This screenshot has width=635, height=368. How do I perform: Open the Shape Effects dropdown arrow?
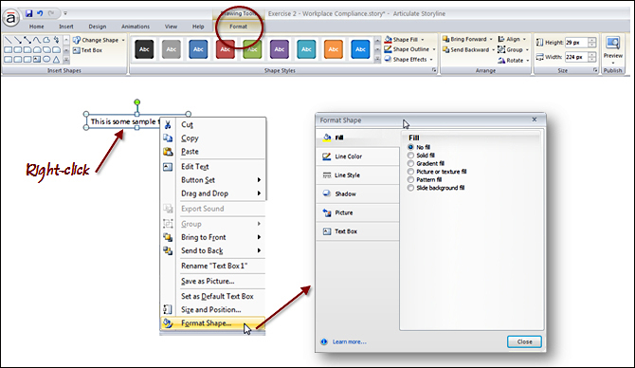coord(431,60)
